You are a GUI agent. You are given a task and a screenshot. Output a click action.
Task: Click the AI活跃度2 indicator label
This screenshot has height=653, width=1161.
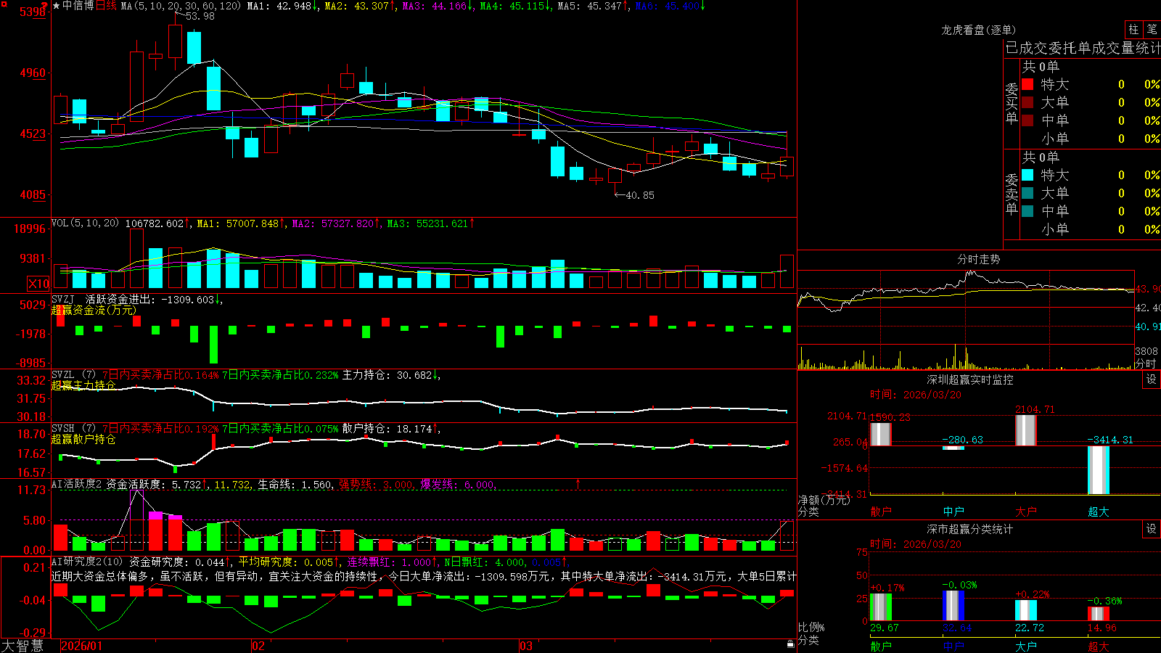pos(77,485)
